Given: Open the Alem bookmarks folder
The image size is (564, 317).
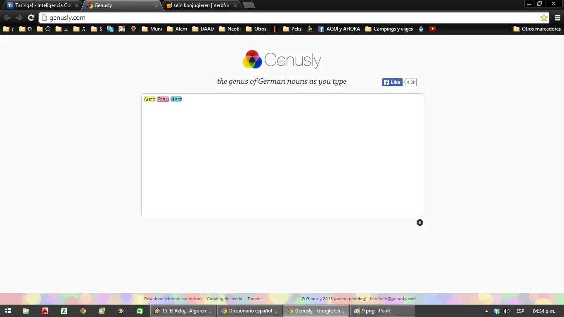Looking at the screenshot, I should click(x=177, y=29).
